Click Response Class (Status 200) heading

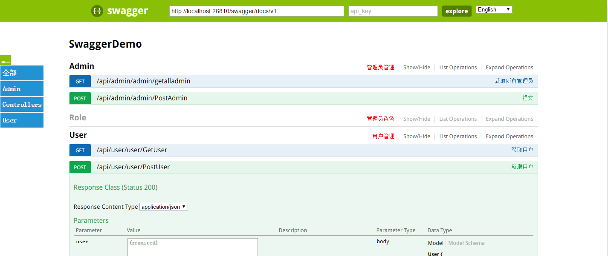click(x=116, y=188)
